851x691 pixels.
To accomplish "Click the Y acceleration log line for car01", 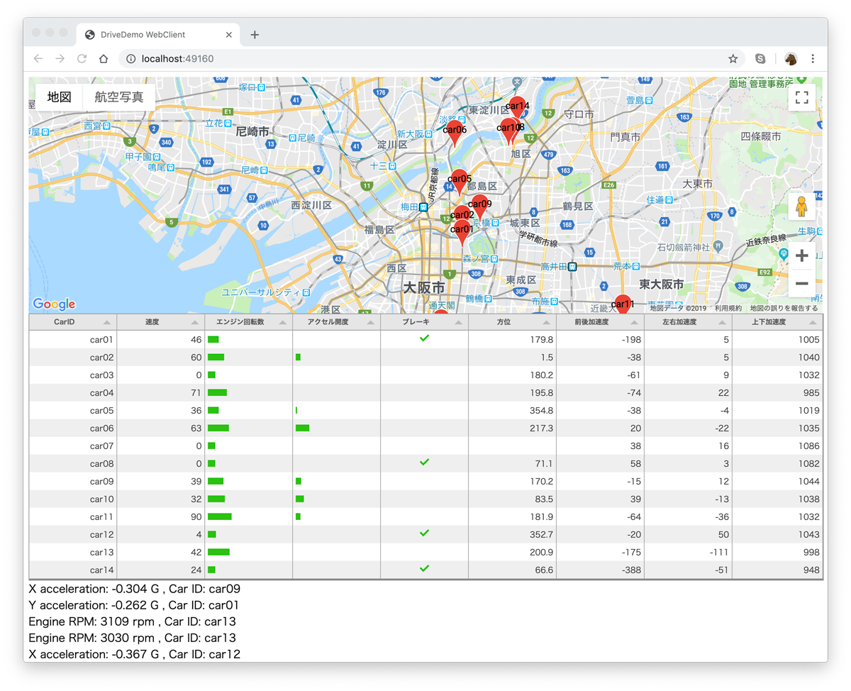I will point(134,605).
